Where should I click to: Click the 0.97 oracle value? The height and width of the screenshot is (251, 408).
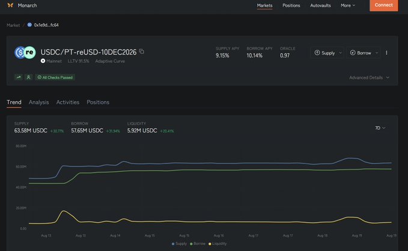pos(285,56)
